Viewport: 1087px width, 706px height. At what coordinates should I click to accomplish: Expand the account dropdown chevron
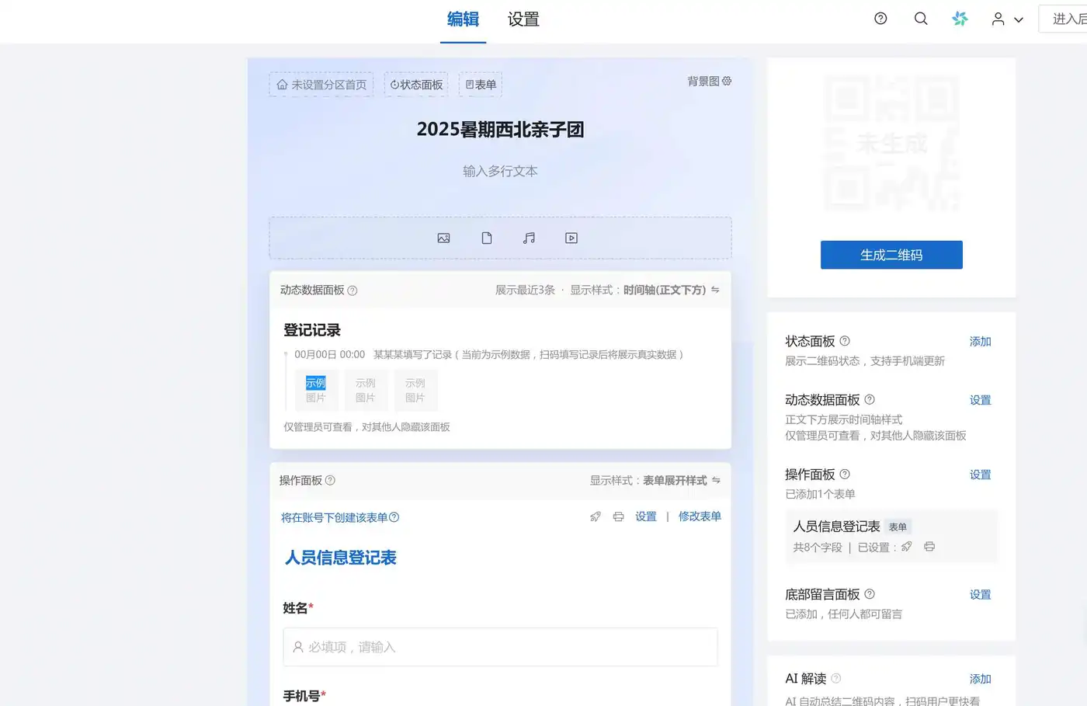click(1019, 19)
